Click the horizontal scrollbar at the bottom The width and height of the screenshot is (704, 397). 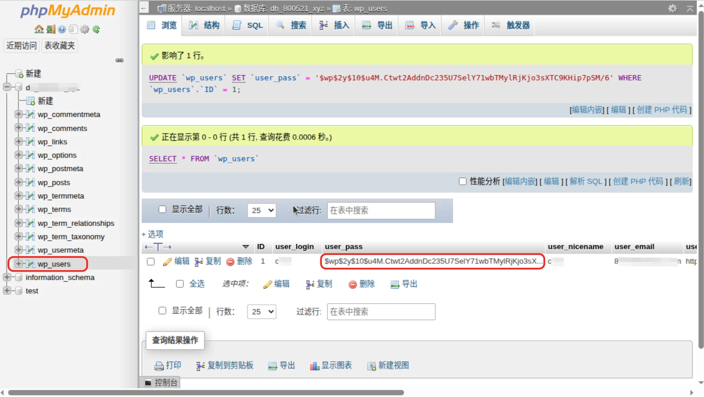click(206, 393)
